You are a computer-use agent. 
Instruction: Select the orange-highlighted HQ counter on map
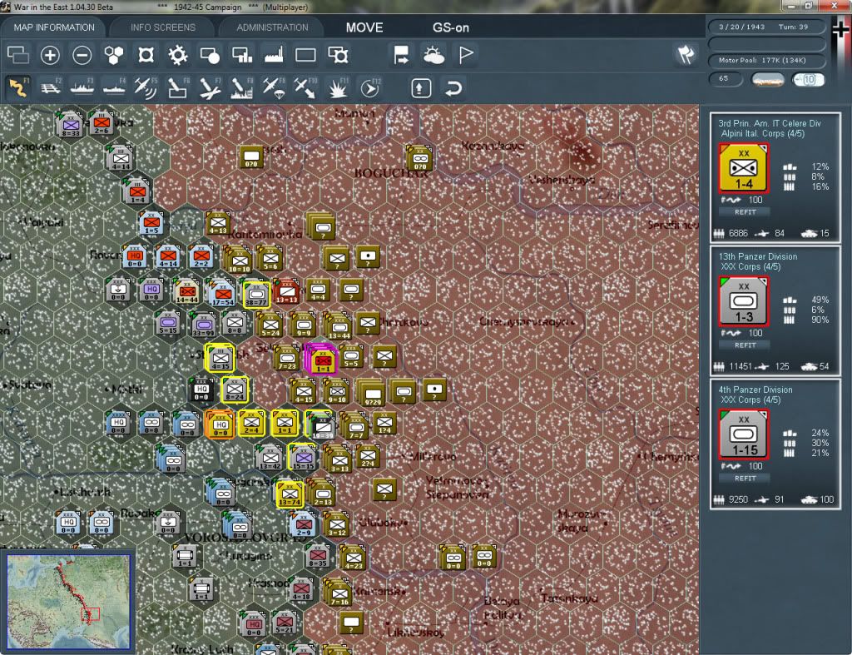220,424
